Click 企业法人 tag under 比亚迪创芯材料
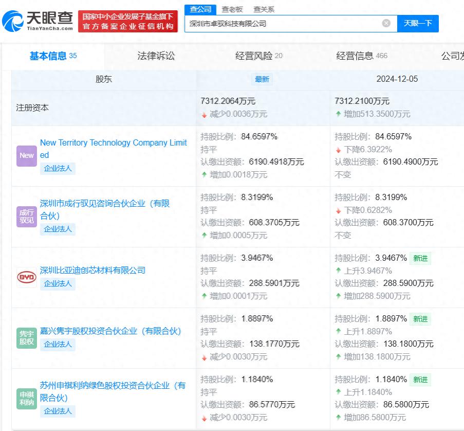This screenshot has height=431, width=464. (x=58, y=283)
